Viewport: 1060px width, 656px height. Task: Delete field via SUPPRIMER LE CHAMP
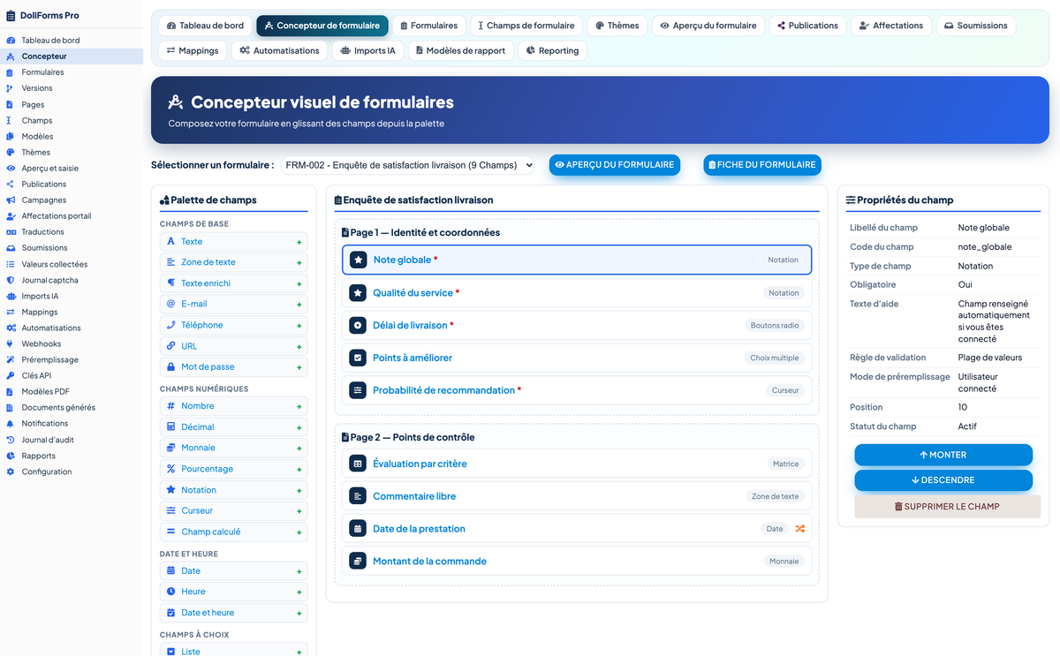click(948, 506)
